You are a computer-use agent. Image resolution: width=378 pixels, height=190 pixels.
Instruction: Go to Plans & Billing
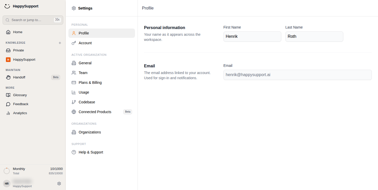(x=102, y=83)
